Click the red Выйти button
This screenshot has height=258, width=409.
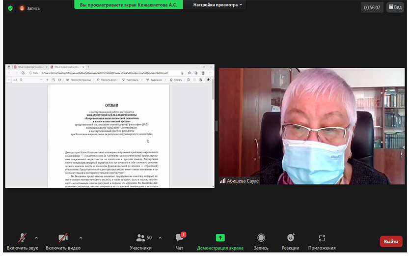click(x=391, y=241)
